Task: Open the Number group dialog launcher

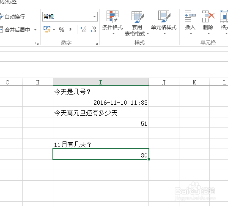Action: coord(96,43)
